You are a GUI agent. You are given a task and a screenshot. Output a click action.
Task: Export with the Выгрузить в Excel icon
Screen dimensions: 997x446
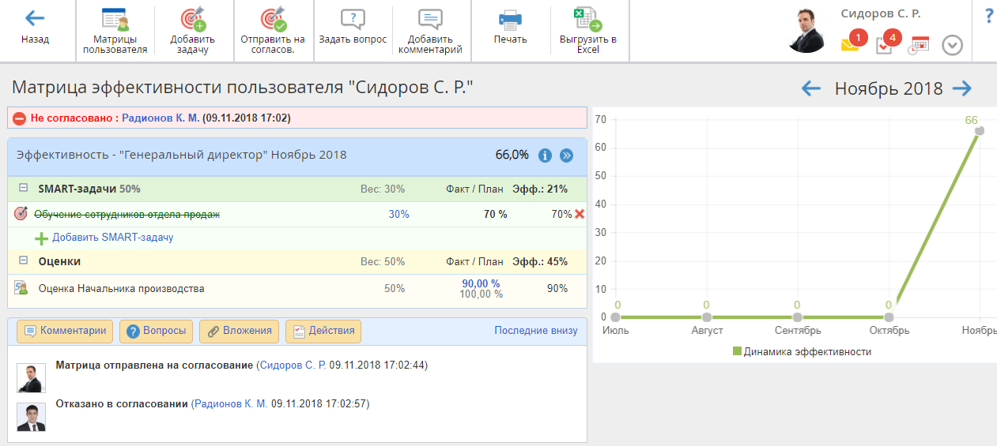587,19
